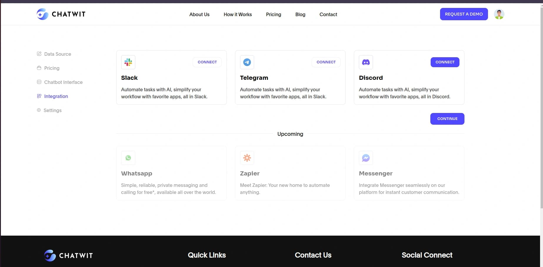Screen dimensions: 543x267
Task: Click the Chatwit logo icon in header
Action: 43,14
